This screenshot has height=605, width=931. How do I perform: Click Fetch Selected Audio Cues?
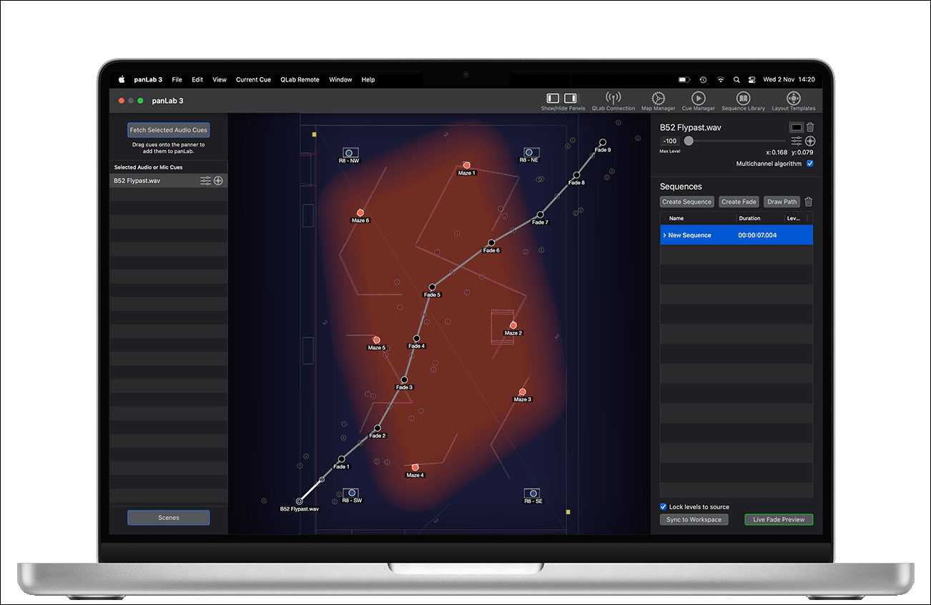tap(168, 129)
